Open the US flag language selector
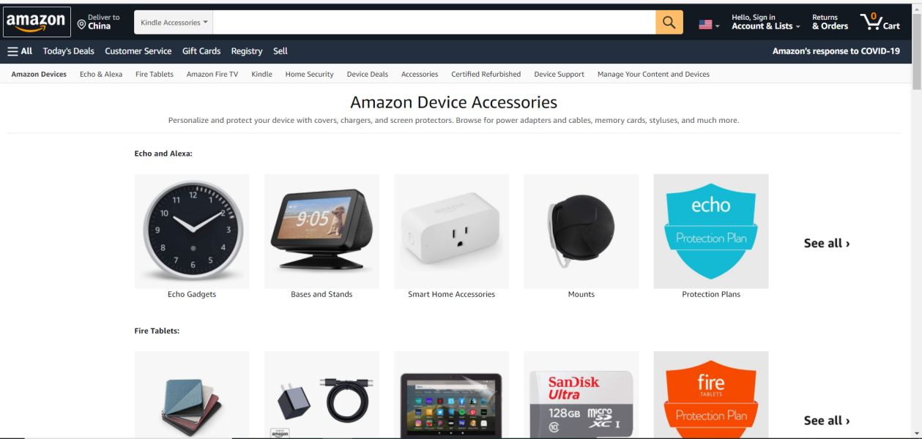The height and width of the screenshot is (439, 922). click(x=708, y=25)
